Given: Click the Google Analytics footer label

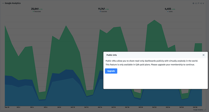Looking at the screenshot, I should (198, 110).
